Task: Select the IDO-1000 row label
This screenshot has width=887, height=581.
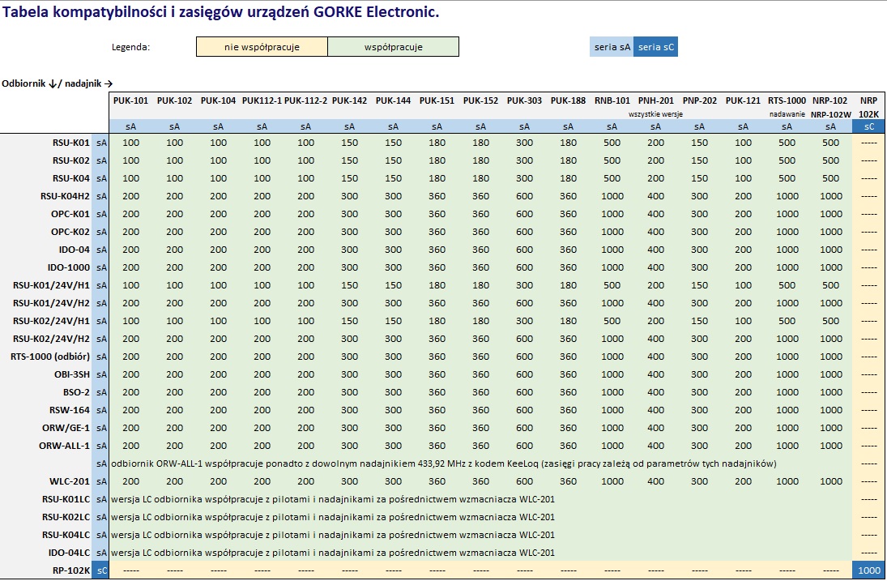Action: (68, 267)
